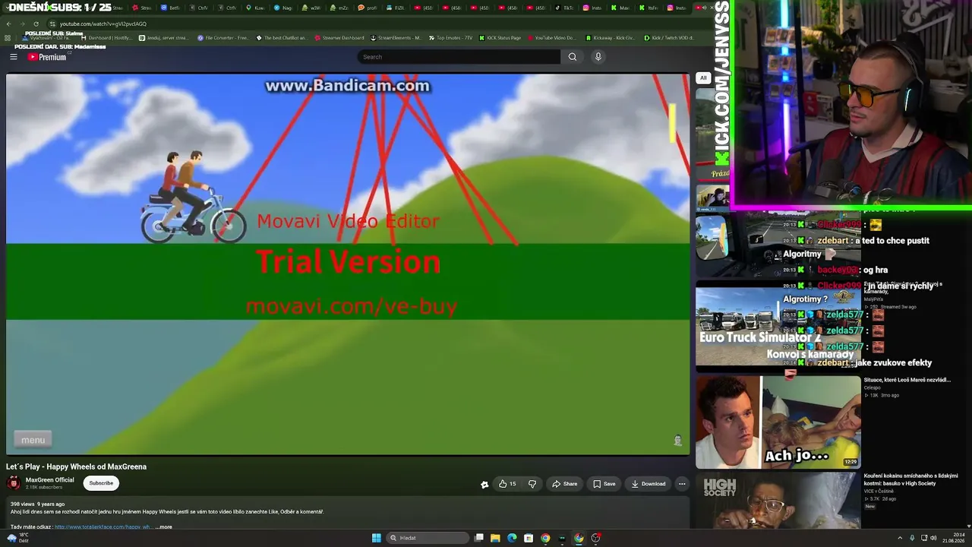The width and height of the screenshot is (972, 547).
Task: Open the File Converter bookmark
Action: coord(222,38)
